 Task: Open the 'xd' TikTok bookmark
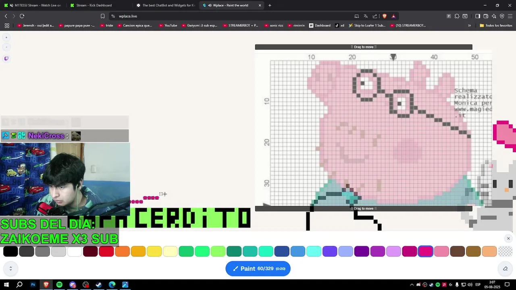pos(340,25)
